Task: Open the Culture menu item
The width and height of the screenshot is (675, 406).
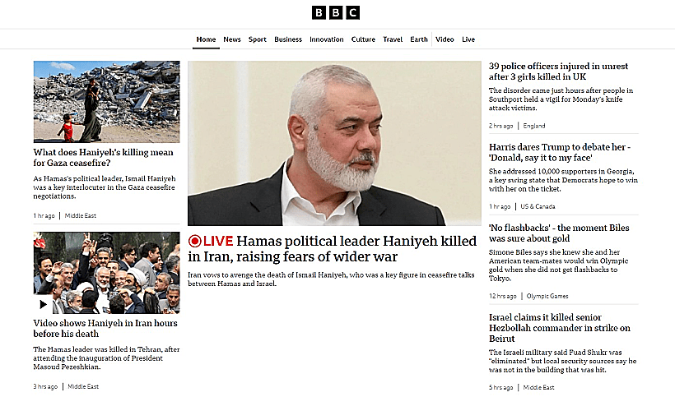Action: tap(363, 39)
